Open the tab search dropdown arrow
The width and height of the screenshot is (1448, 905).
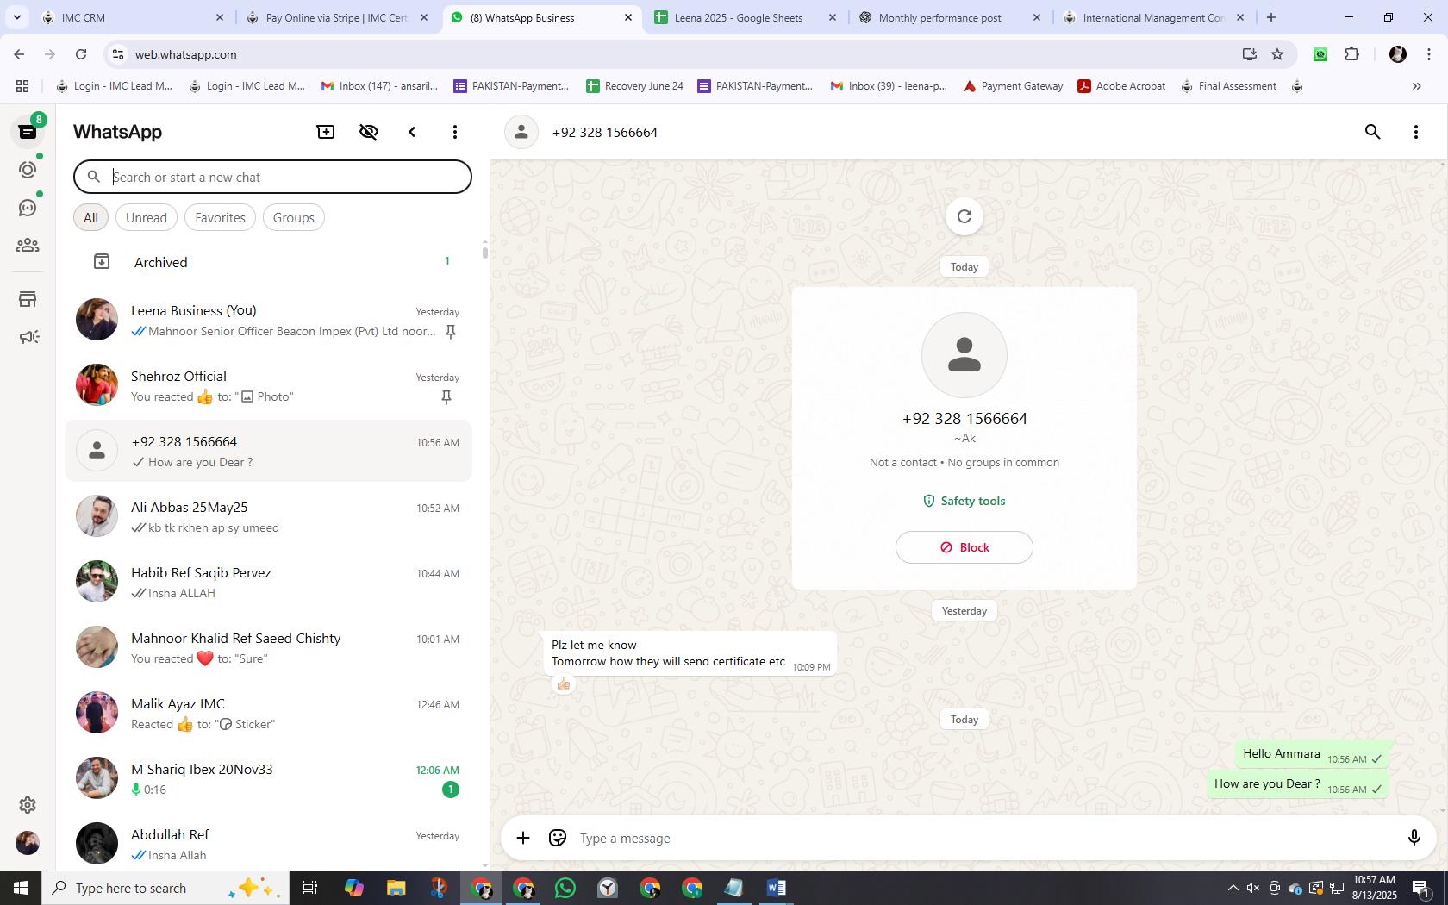(x=17, y=17)
